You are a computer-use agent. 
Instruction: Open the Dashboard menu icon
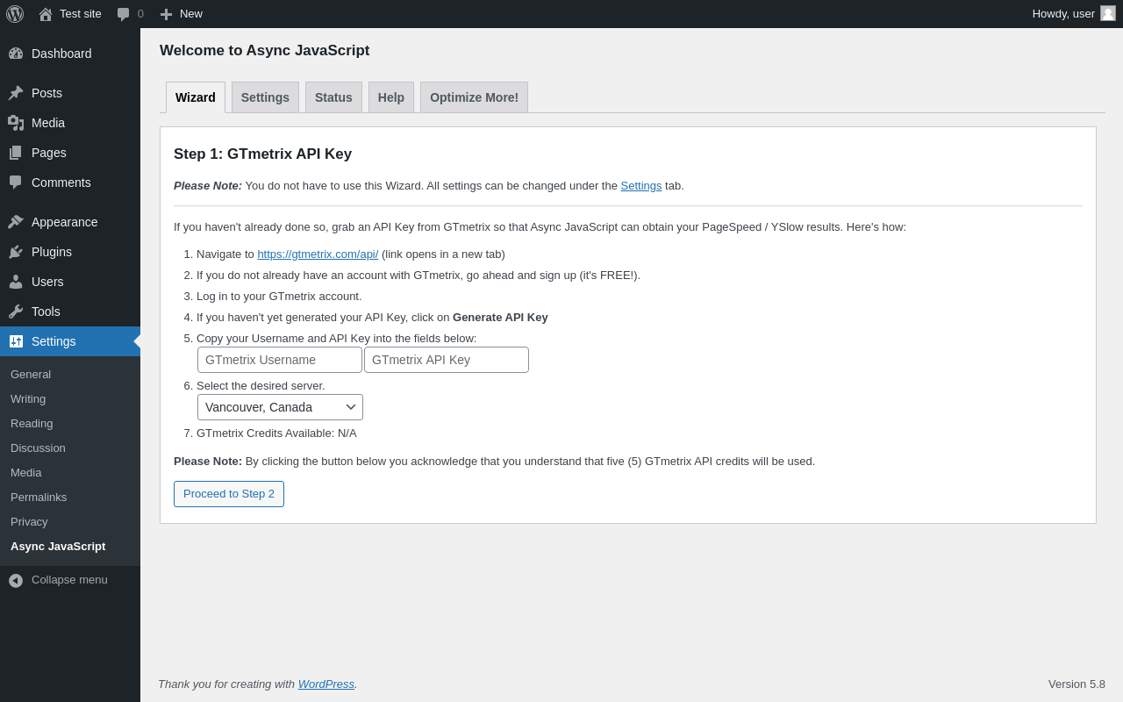pos(16,54)
